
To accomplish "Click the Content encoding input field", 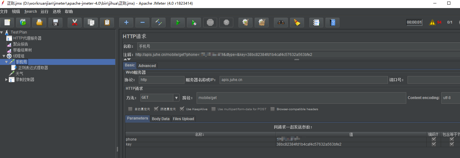I will tap(451, 97).
